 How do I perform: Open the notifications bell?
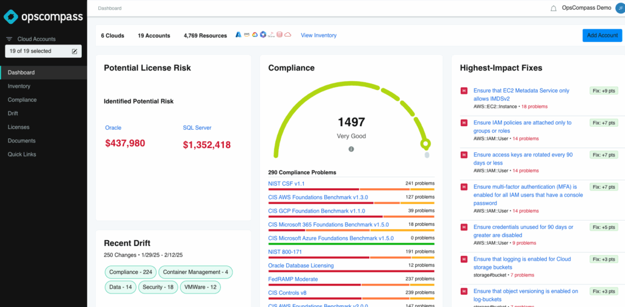(x=553, y=9)
